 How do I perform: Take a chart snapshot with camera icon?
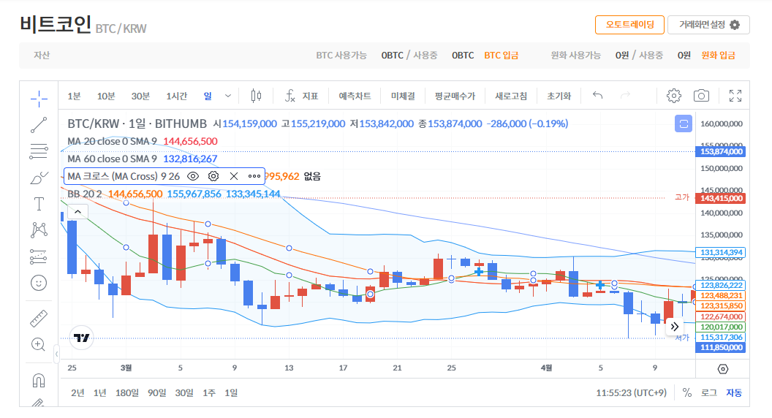pyautogui.click(x=701, y=96)
